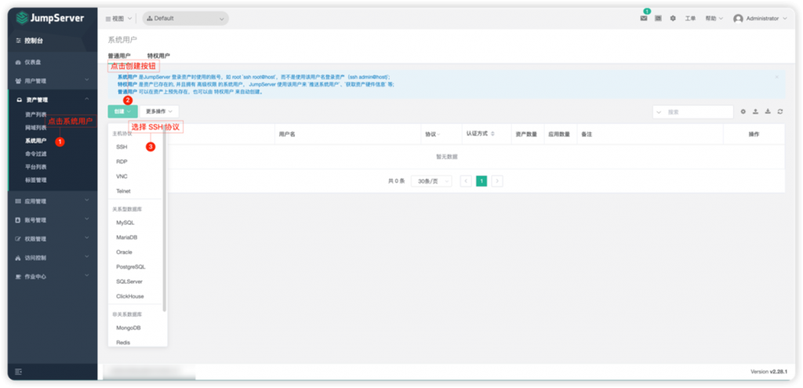The height and width of the screenshot is (388, 803).
Task: Click the 权限管理 edit icon
Action: (19, 239)
